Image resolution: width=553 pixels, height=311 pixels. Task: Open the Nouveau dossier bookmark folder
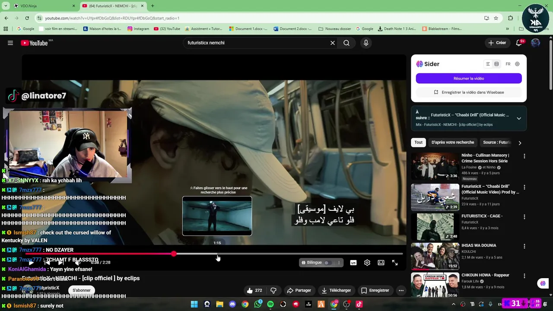[335, 29]
